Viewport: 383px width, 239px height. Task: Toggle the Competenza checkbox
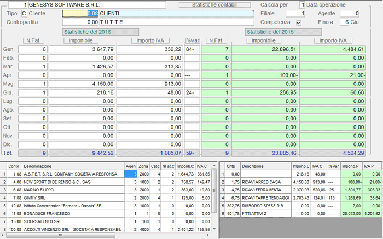[299, 23]
